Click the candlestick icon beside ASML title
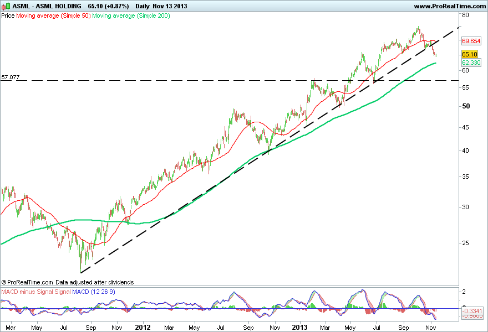The height and width of the screenshot is (332, 488). pos(6,6)
